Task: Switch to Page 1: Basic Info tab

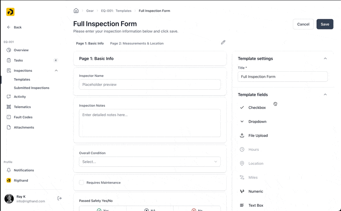Action: tap(90, 44)
